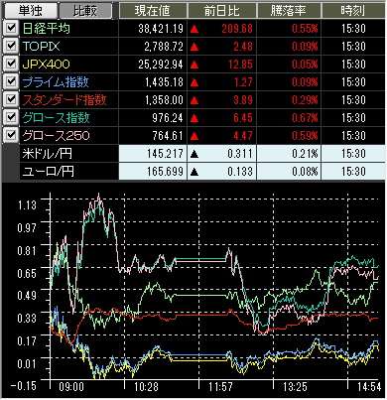
Task: Click the red up-arrow in 日経平均 row
Action: 194,29
